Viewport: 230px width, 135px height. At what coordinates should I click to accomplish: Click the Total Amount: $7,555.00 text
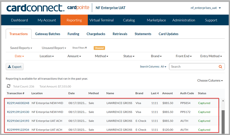55,86
